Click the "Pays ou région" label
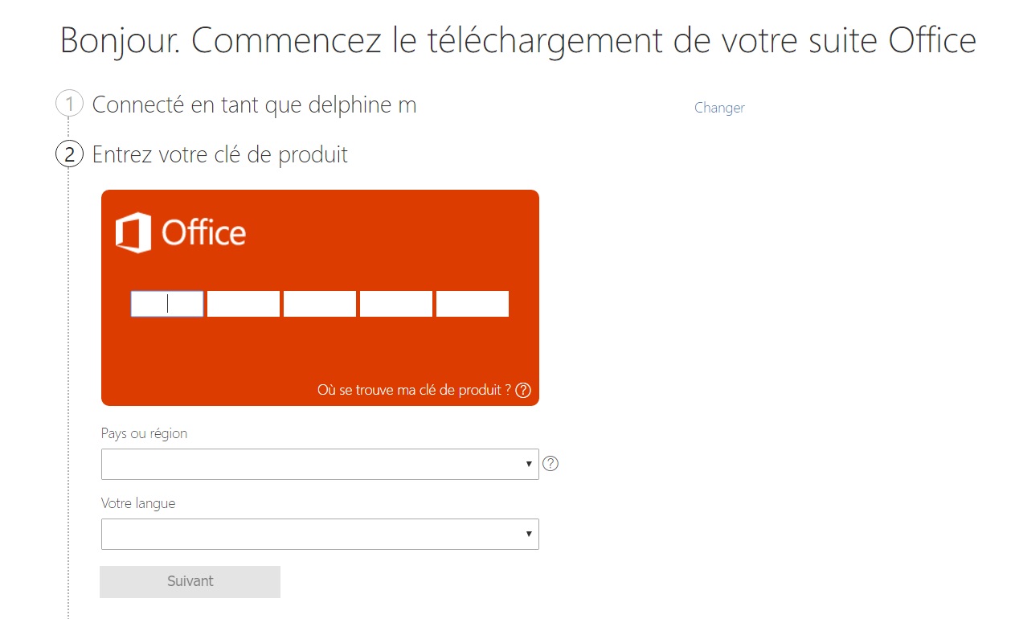 click(x=145, y=433)
